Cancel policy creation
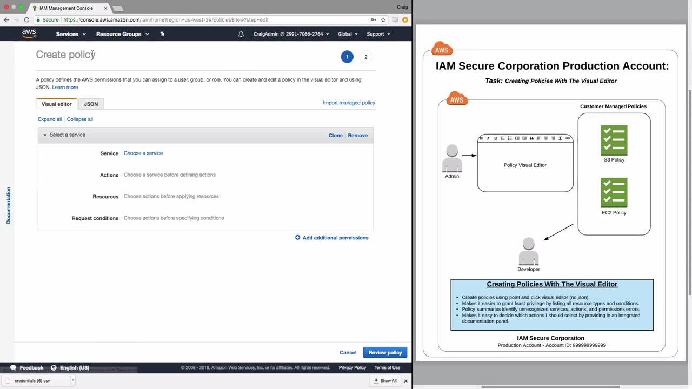 (x=348, y=353)
